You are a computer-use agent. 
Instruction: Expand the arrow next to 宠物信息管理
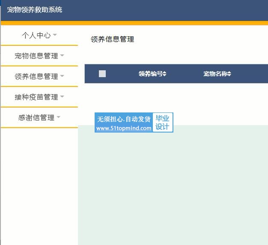tap(62, 55)
